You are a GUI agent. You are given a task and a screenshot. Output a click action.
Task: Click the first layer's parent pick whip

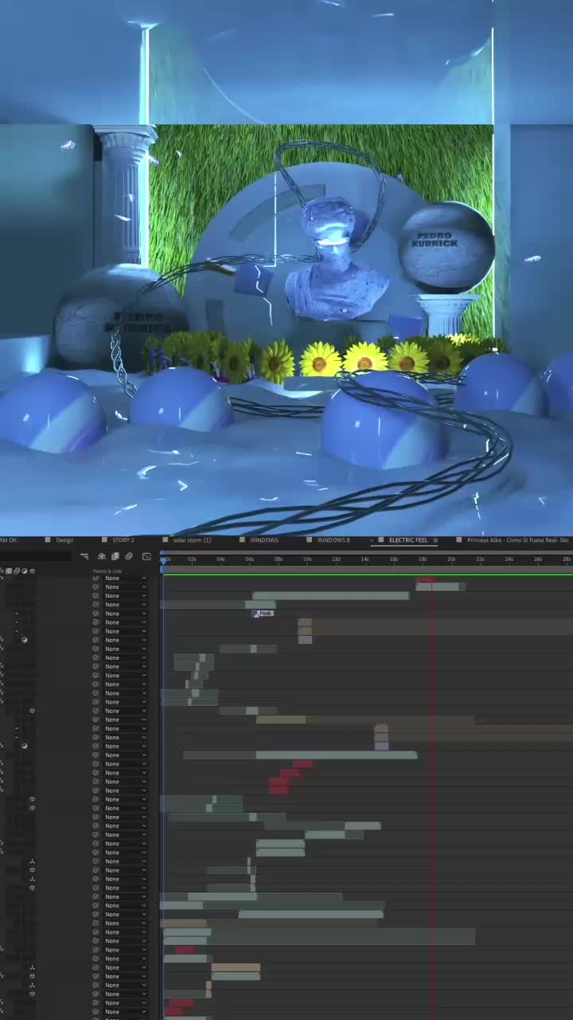[x=95, y=578]
